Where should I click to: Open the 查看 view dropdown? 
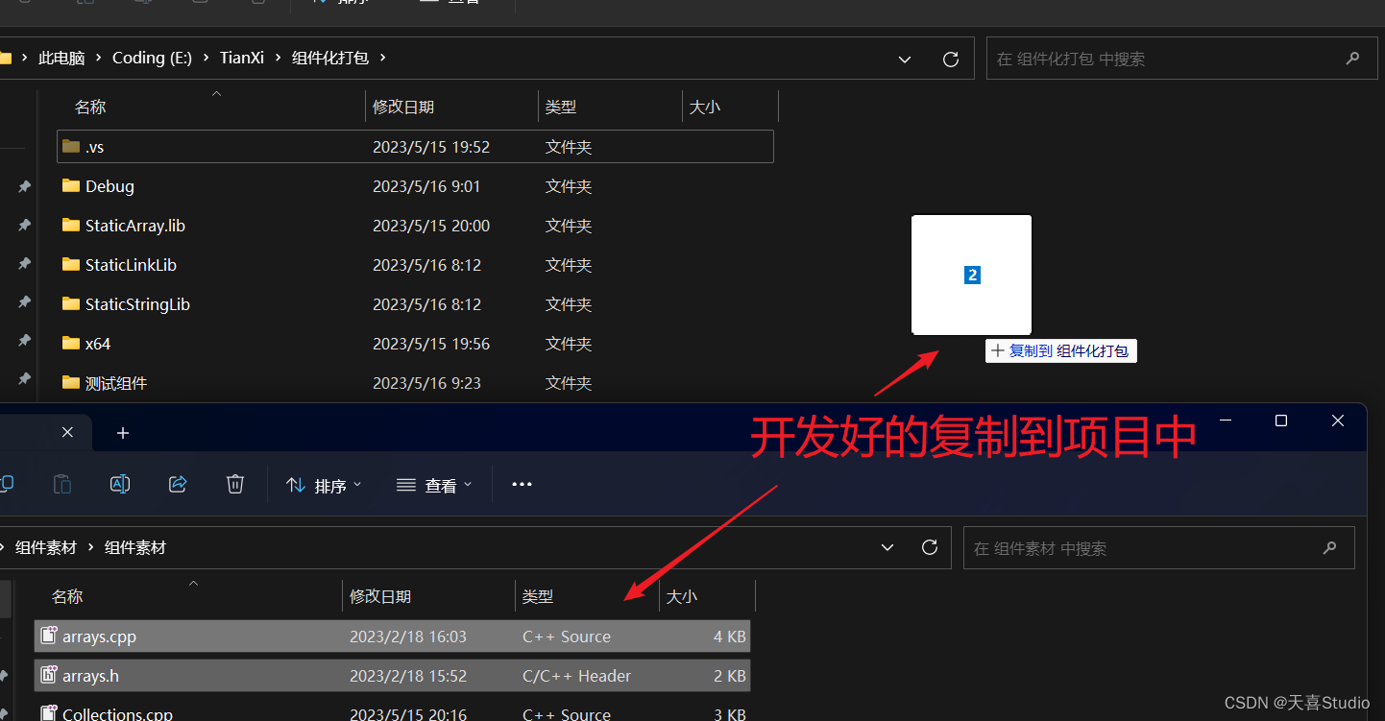point(435,485)
